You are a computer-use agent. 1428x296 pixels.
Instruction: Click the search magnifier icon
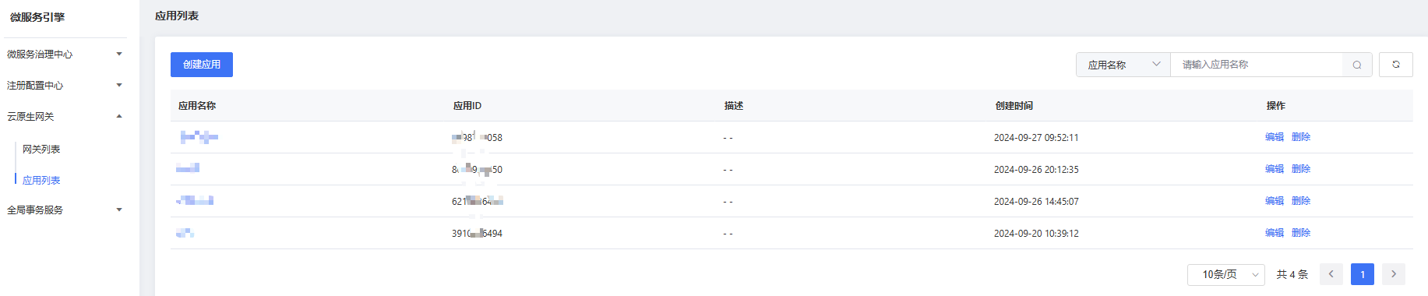1357,65
